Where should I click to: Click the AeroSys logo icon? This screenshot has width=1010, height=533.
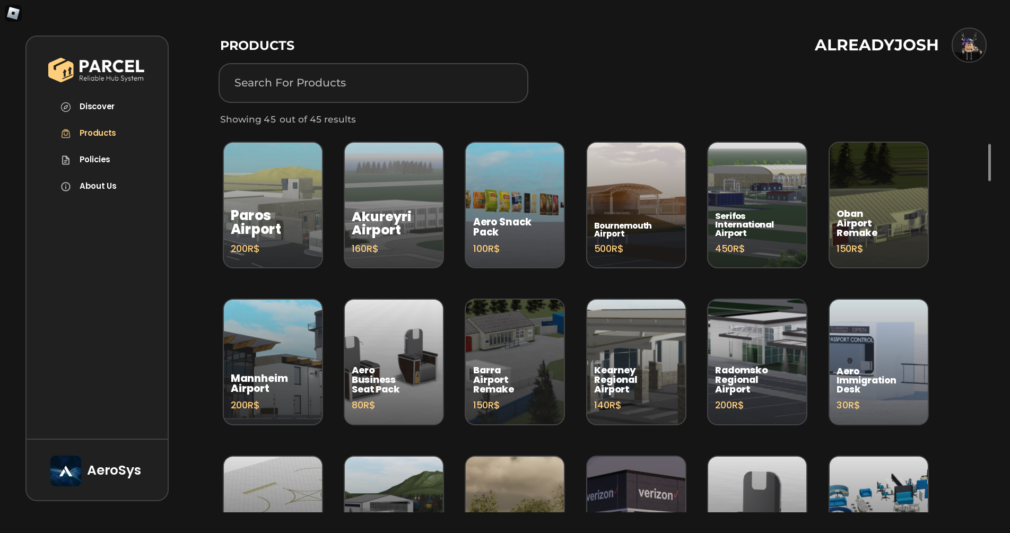pyautogui.click(x=66, y=470)
